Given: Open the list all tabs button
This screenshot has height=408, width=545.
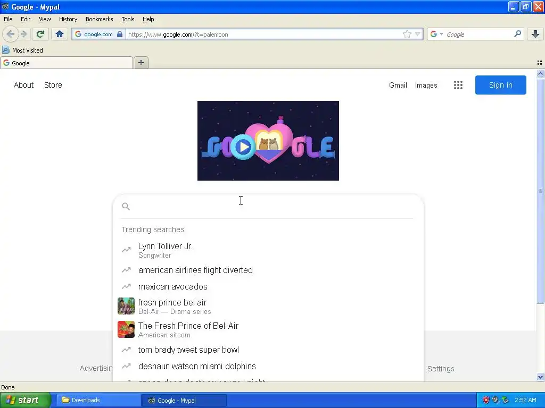Looking at the screenshot, I should click(540, 63).
